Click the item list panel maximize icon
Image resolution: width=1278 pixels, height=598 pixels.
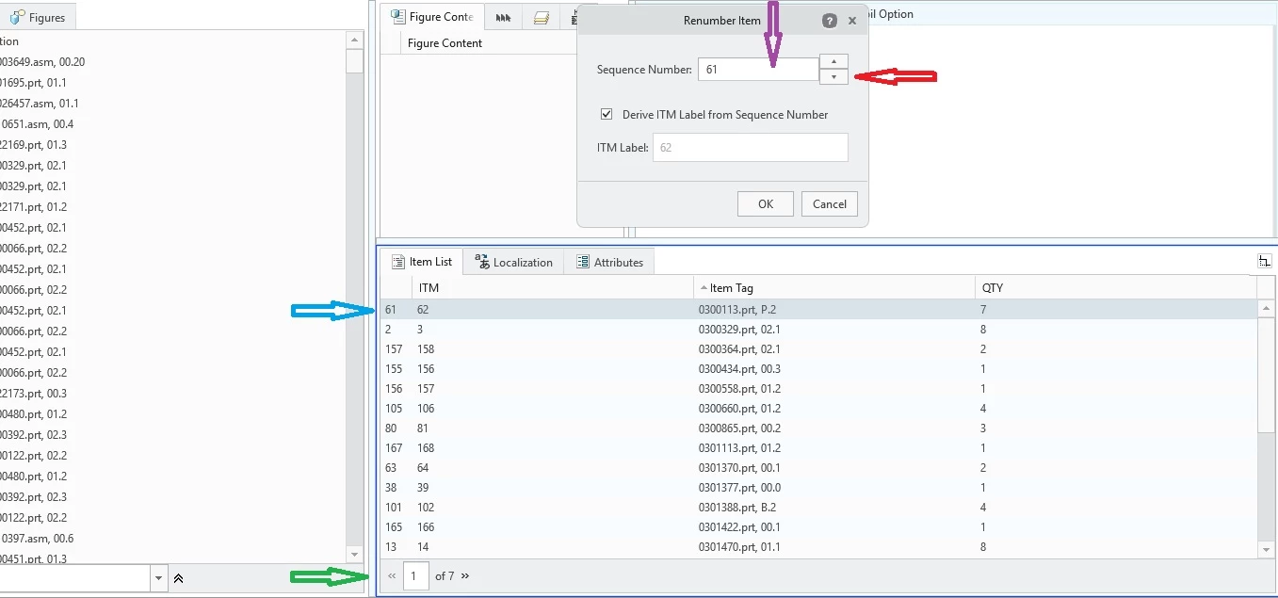click(1265, 261)
